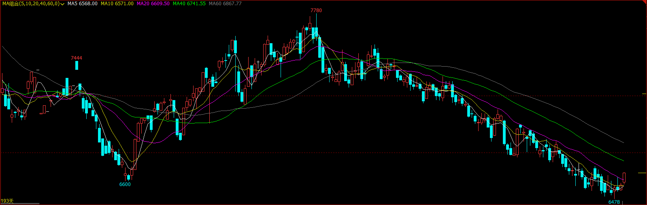Select the MA60 6867.77 value label

click(225, 4)
